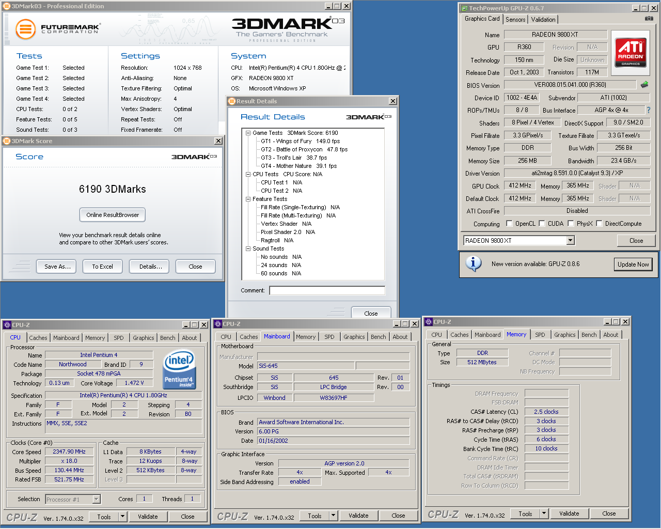Select the GT2 - Battle of Proxycon row

click(x=304, y=149)
